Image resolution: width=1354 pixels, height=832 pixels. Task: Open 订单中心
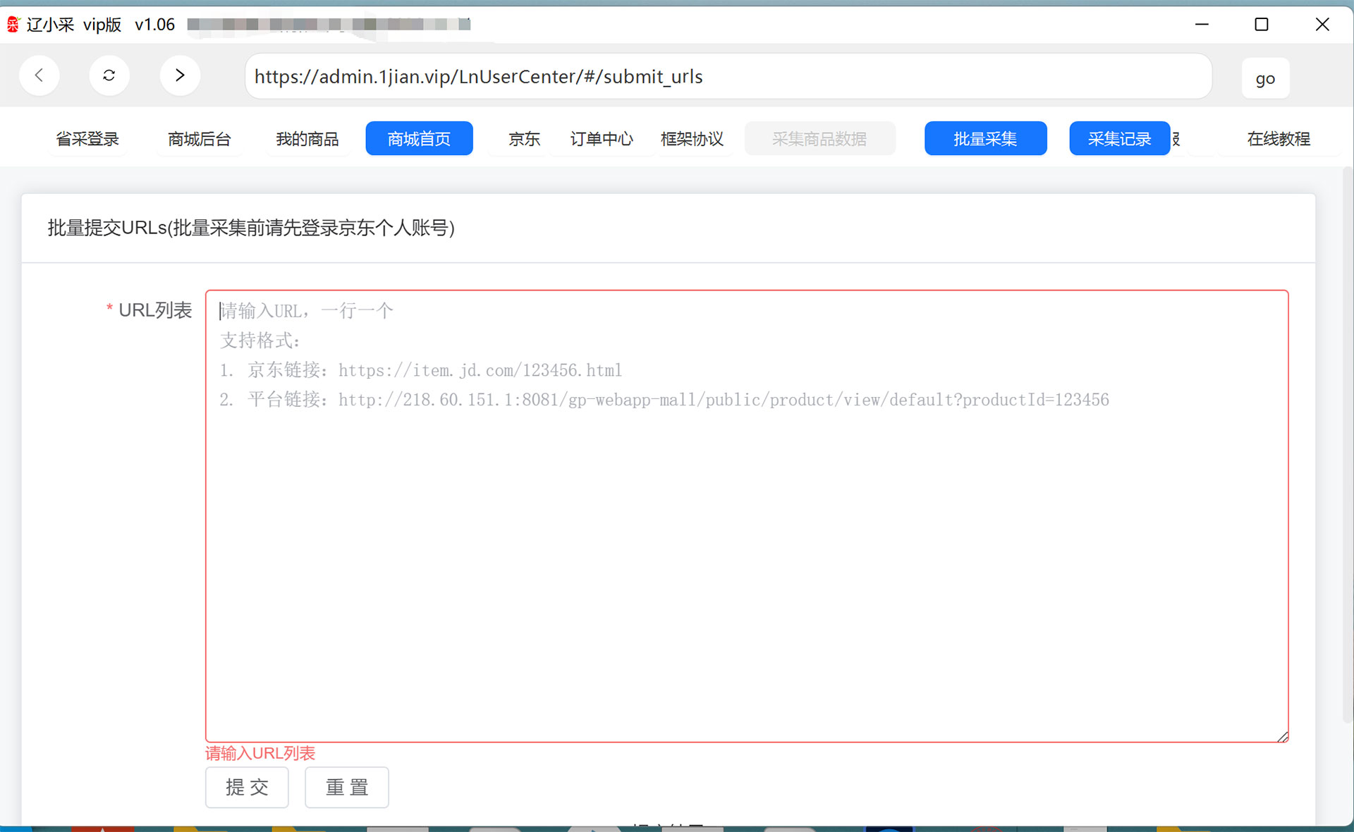tap(602, 139)
